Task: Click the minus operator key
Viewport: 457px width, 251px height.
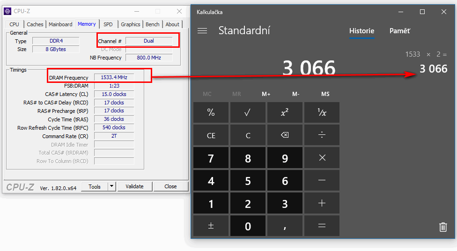Action: tap(322, 180)
